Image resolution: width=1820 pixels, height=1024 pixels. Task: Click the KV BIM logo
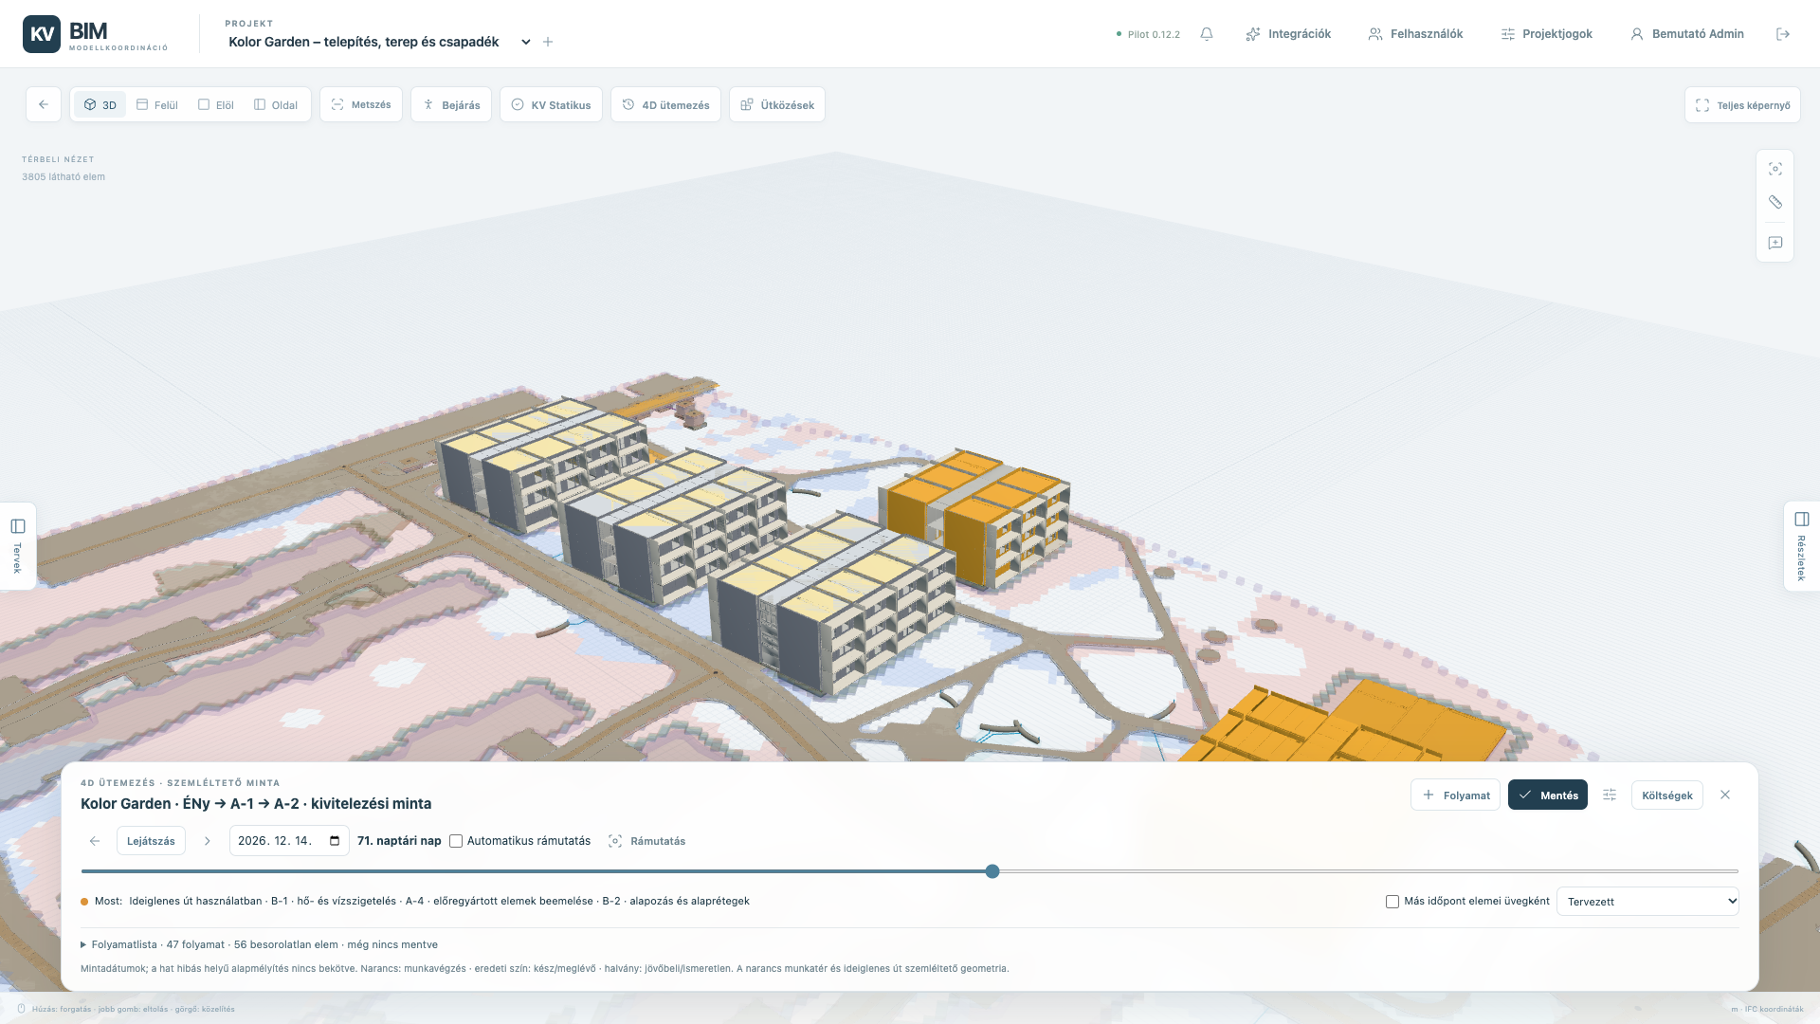pyautogui.click(x=96, y=34)
